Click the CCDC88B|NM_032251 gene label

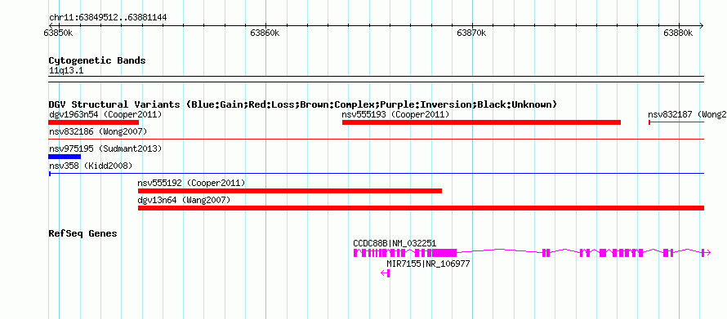coord(395,243)
